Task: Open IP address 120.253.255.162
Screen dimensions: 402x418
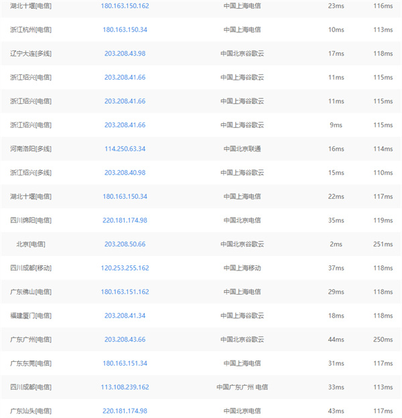Action: coord(125,268)
